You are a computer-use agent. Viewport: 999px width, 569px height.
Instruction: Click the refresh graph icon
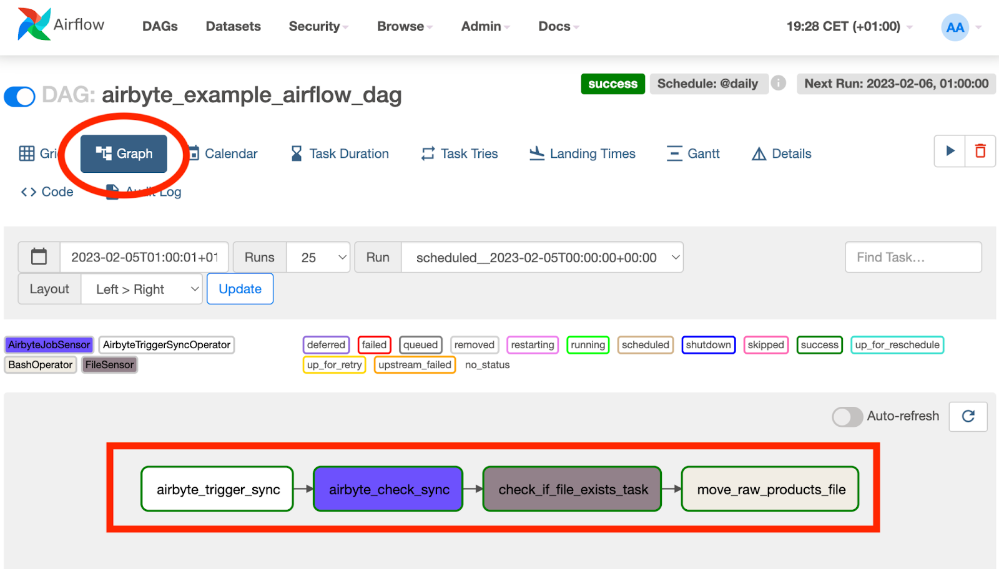968,417
